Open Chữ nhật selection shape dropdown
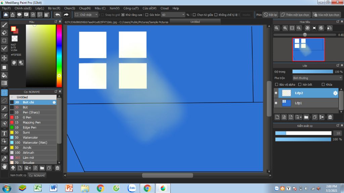This screenshot has width=344, height=193. pos(86,15)
